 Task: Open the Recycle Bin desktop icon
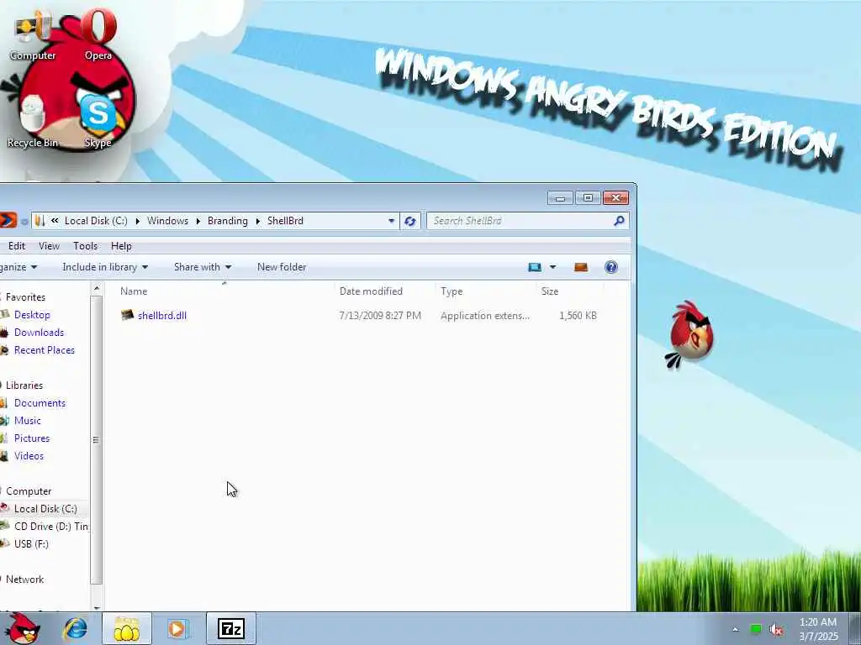[x=33, y=122]
